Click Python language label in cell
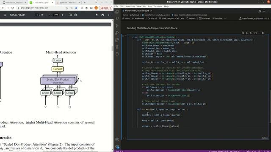This screenshot has width=271, height=152. (x=265, y=138)
